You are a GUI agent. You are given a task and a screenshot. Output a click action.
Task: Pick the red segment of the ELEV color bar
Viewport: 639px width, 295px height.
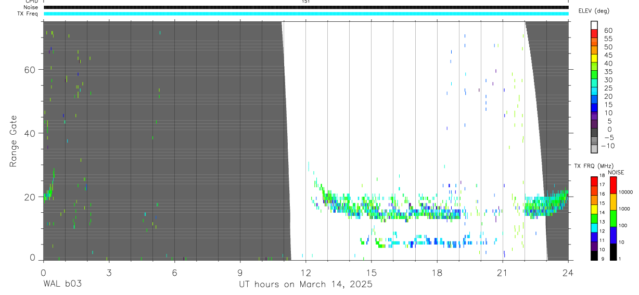594,33
